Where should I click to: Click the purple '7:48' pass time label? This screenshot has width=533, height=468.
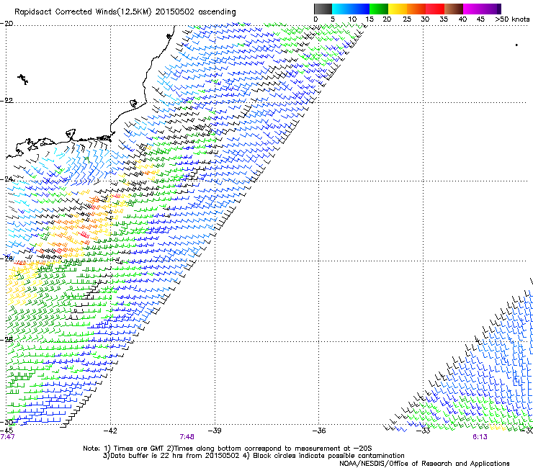(187, 437)
